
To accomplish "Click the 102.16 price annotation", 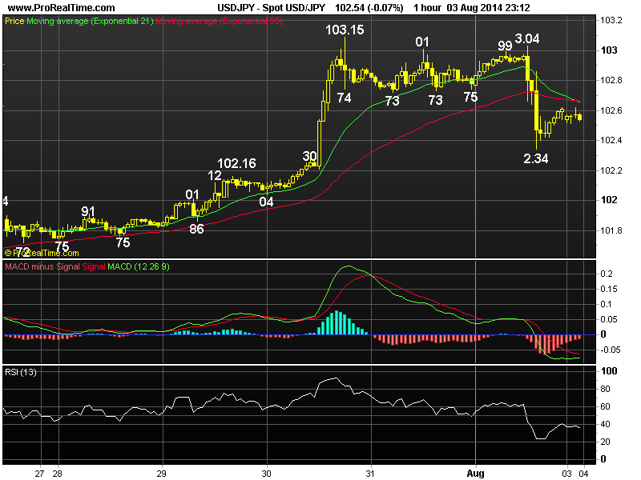I will point(236,164).
